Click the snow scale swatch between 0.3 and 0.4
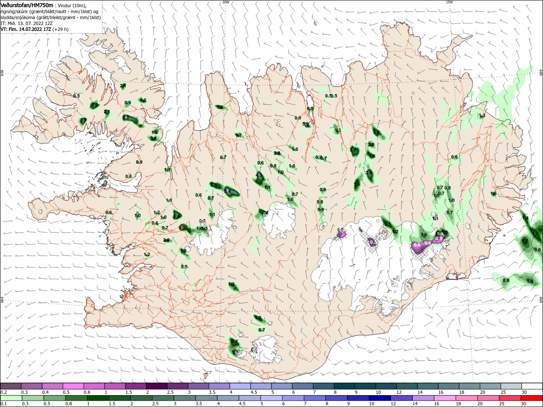Screen dimensions: 543x407 pyautogui.click(x=32, y=386)
